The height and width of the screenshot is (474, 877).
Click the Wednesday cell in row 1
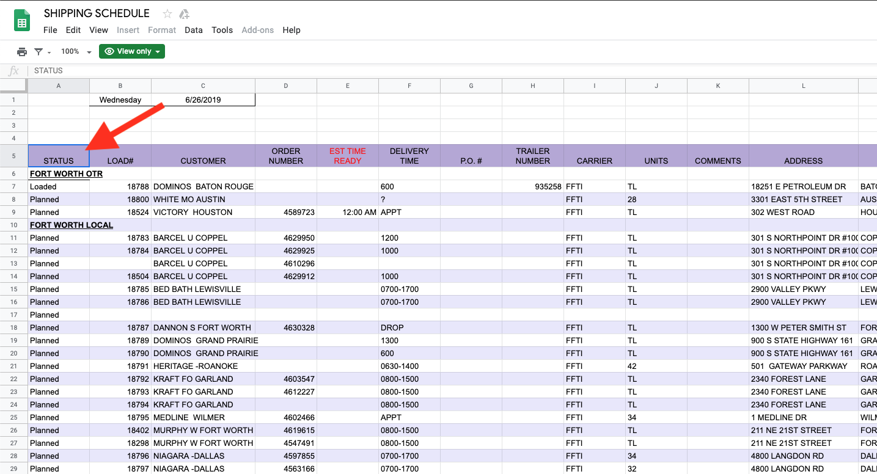[x=120, y=100]
